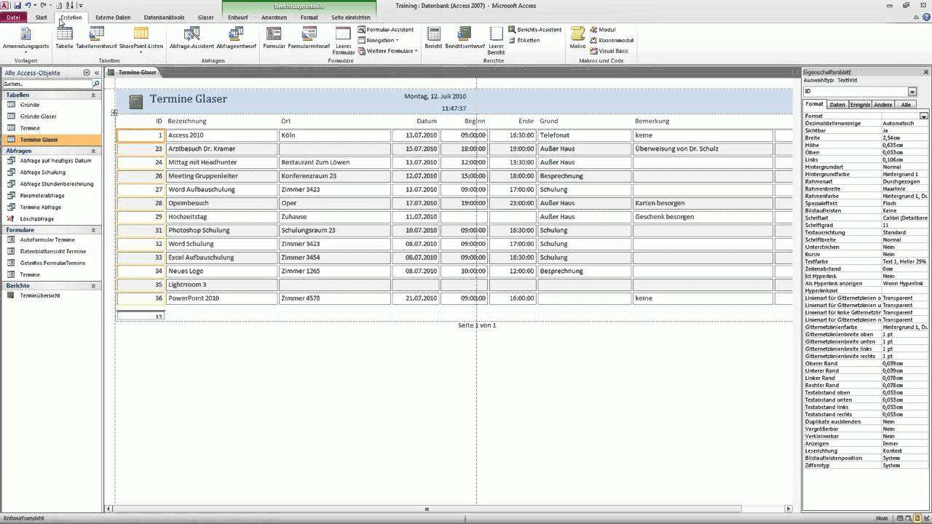932x524 pixels.
Task: Click the save icon in quick access toolbar
Action: pos(16,5)
